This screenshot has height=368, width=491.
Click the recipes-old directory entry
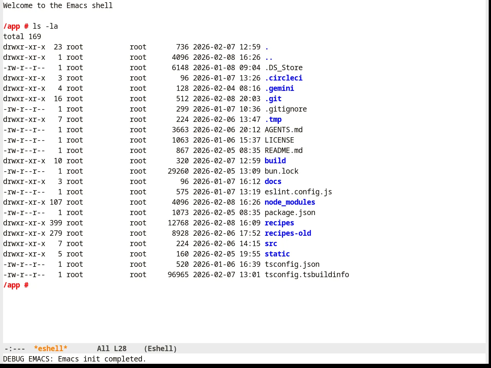[288, 233]
